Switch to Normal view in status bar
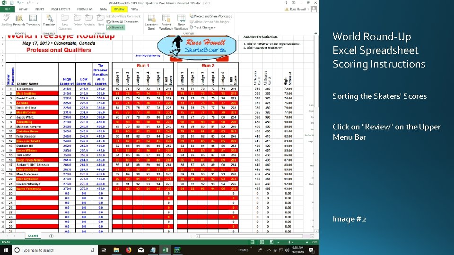 pos(253,242)
